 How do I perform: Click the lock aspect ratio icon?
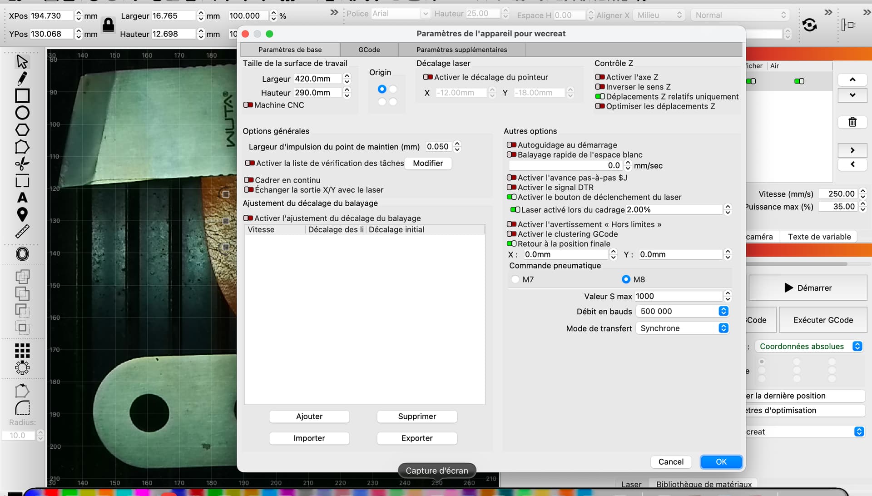coord(108,25)
